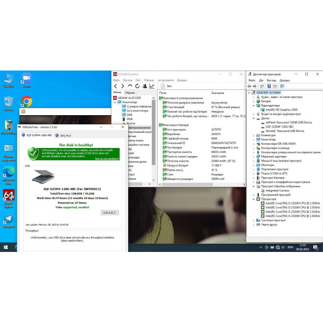The width and height of the screenshot is (323, 323).
Task: Open the Довідка menu in Device Manager
Action: pos(284,80)
